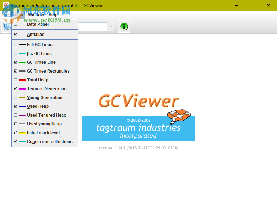Open the File menu
The image size is (277, 197).
click(6, 15)
